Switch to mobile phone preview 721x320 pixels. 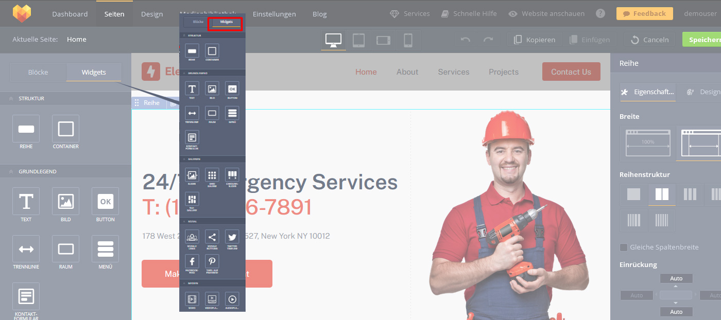(x=408, y=40)
